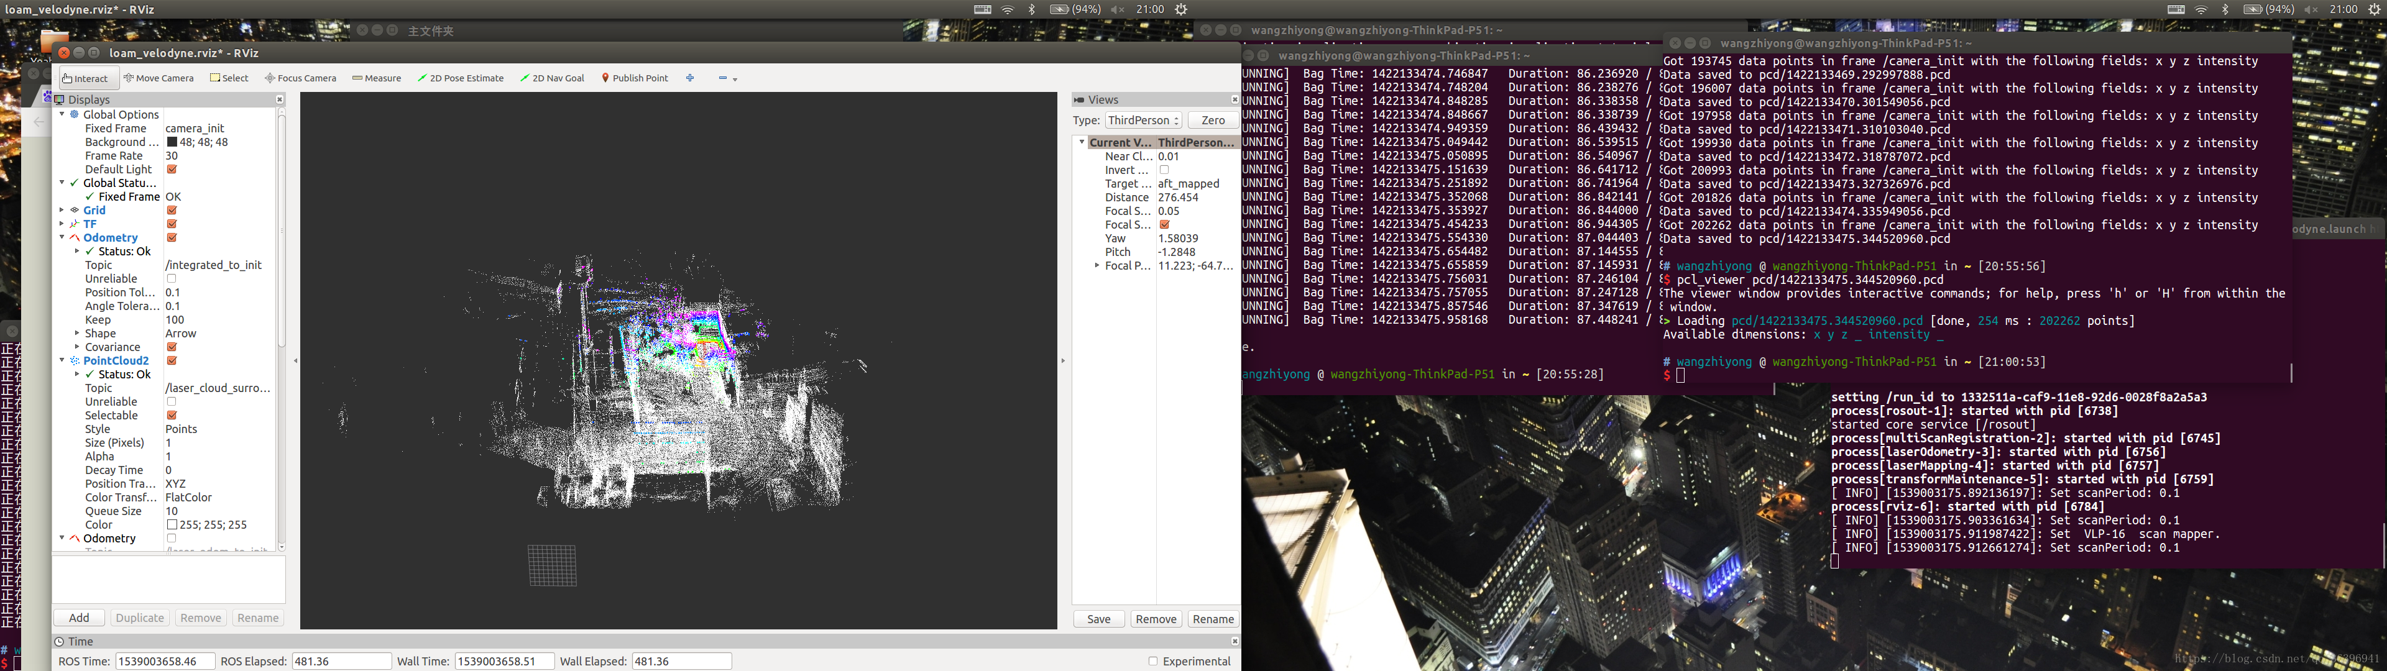Screen dimensions: 2387x671
Task: Click the Distance value 276.454
Action: 1178,198
